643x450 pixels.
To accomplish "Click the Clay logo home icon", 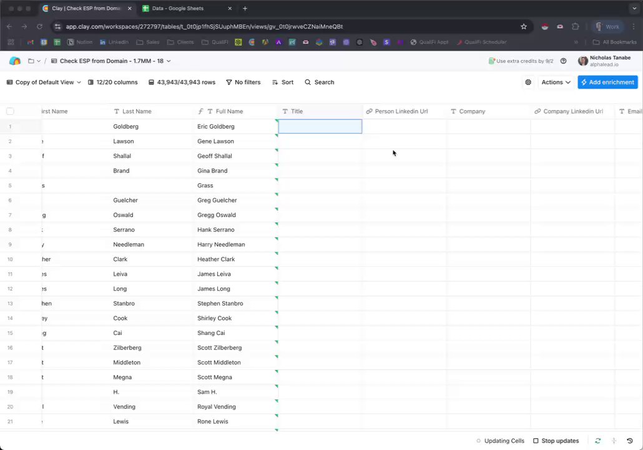I will [x=15, y=61].
